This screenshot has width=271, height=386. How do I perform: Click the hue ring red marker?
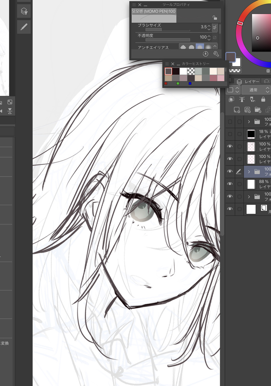pyautogui.click(x=240, y=23)
